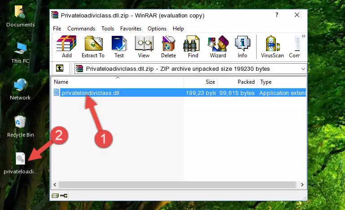The width and height of the screenshot is (345, 210).
Task: Select the Recycle Bin desktop icon
Action: tap(21, 126)
